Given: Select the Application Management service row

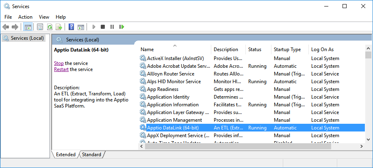Looking at the screenshot, I should (174, 120).
